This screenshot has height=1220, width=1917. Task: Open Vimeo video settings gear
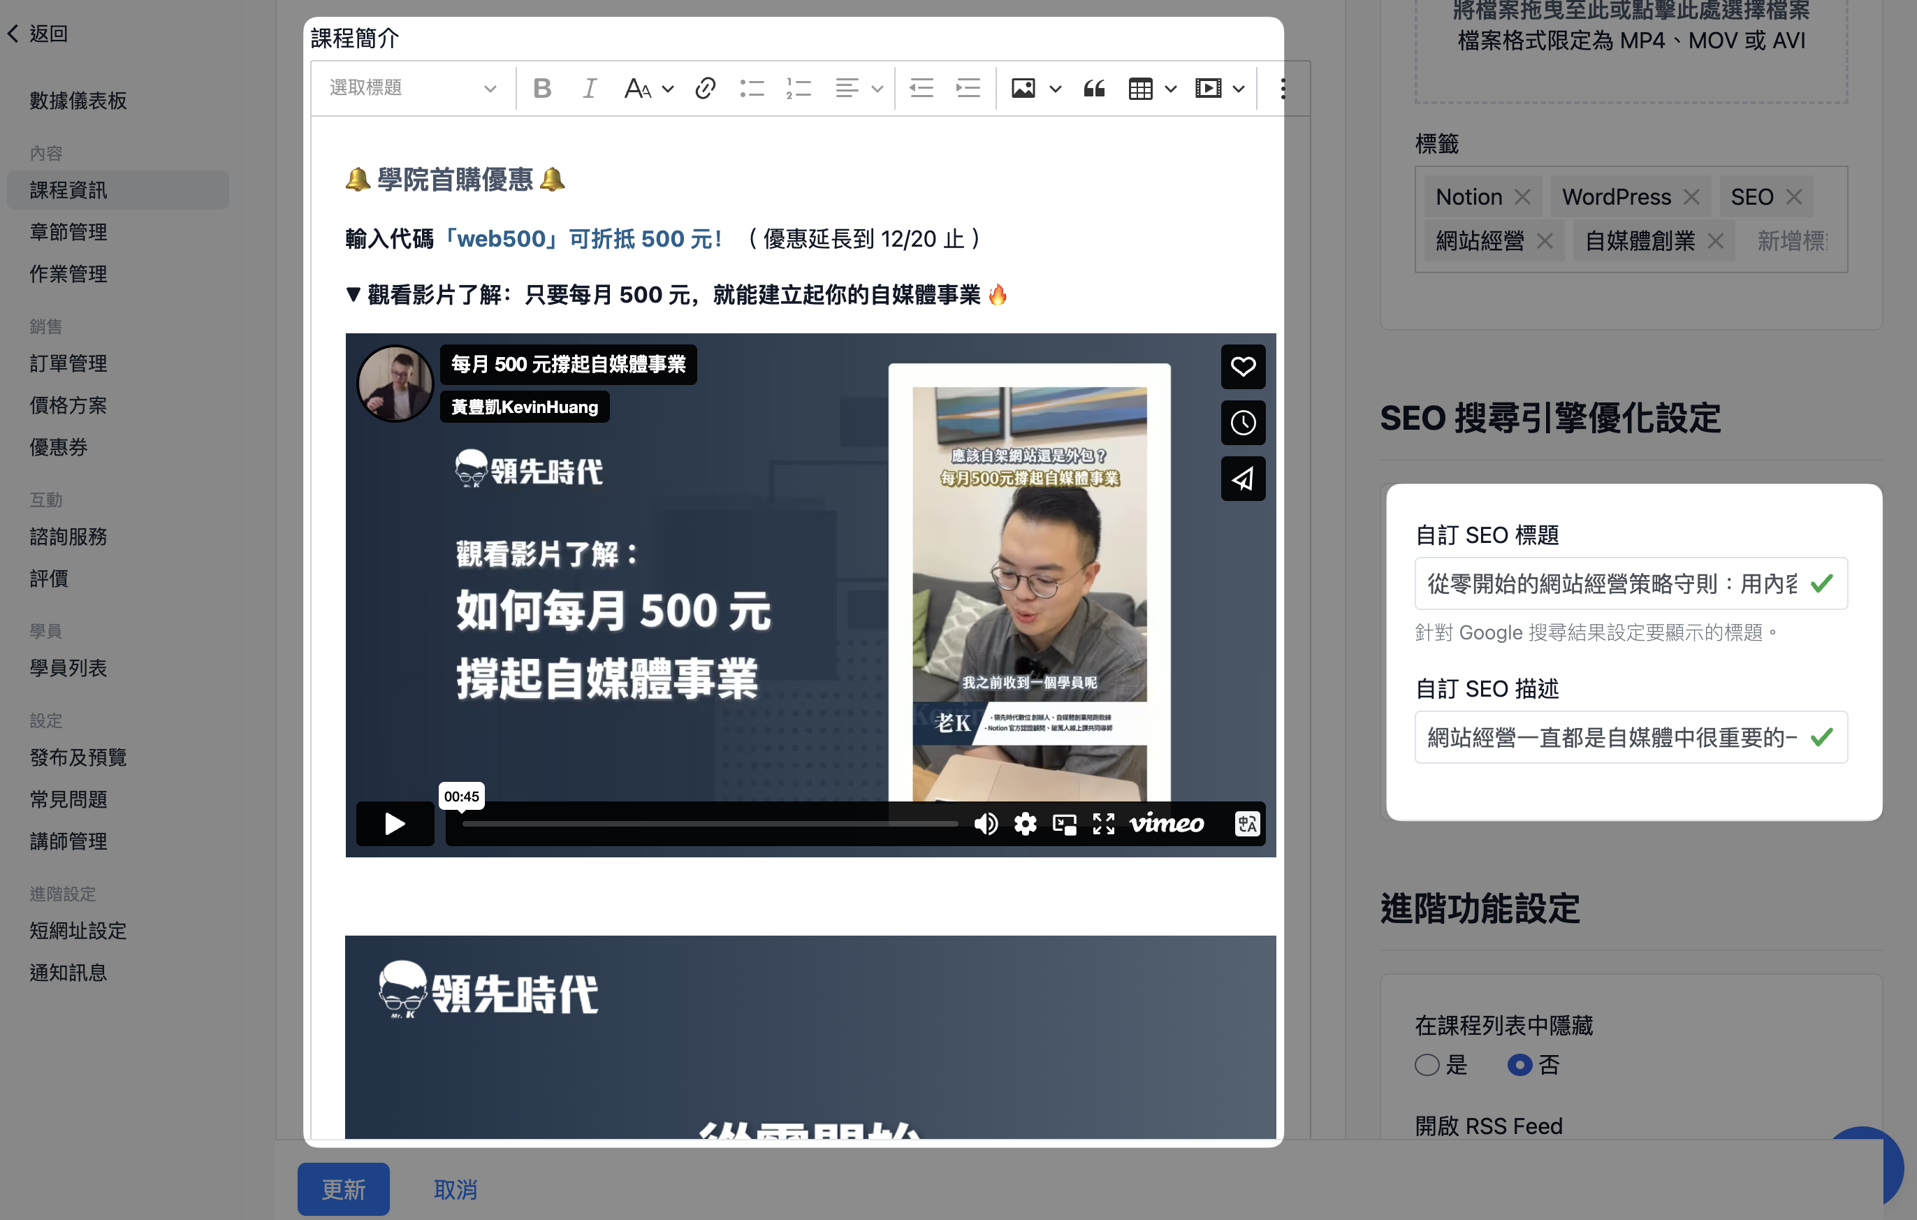tap(1026, 823)
